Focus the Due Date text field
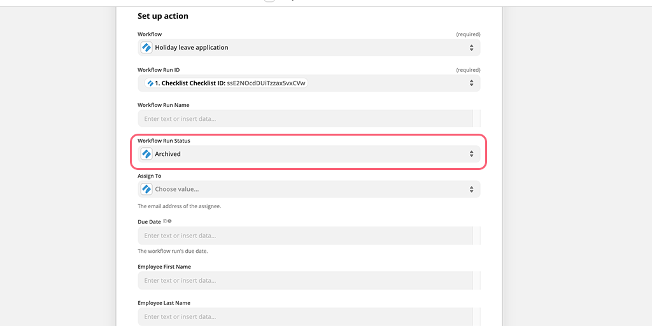Viewport: 652px width, 326px height. (305, 236)
